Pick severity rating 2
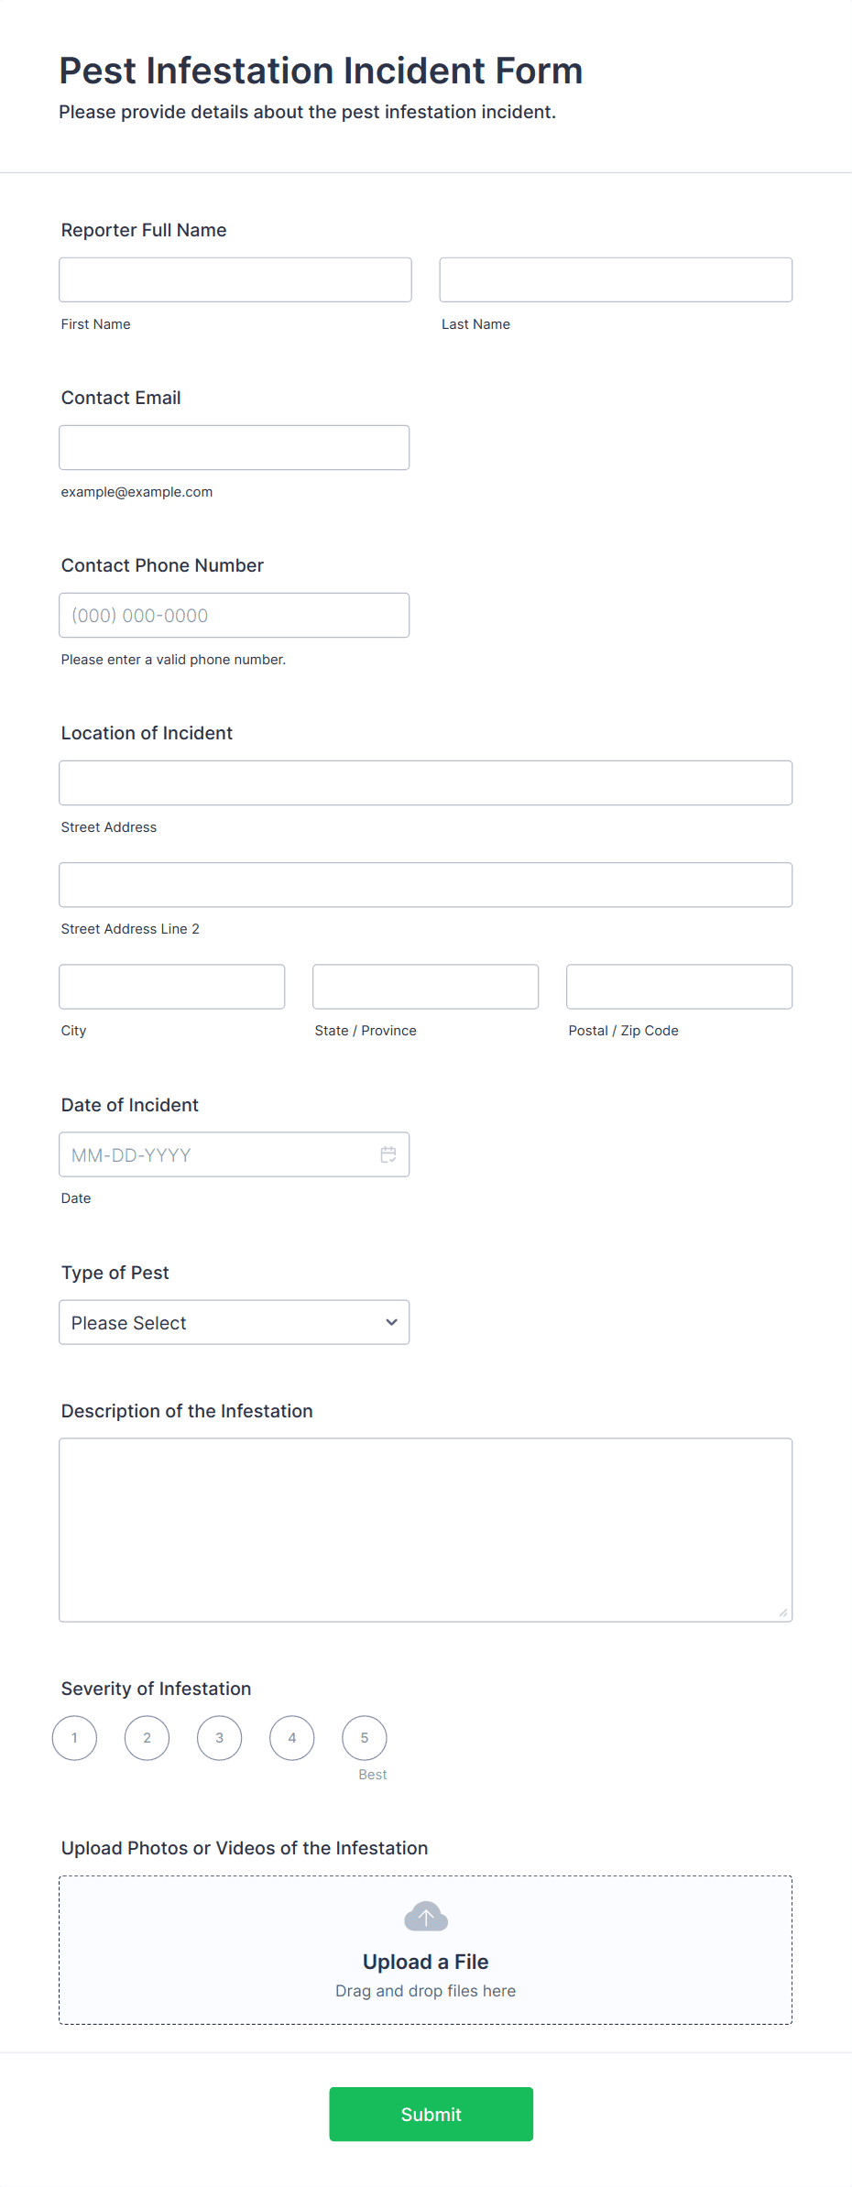 tap(147, 1738)
